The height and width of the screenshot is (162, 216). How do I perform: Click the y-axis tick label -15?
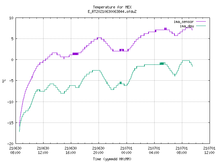[x=10, y=123]
